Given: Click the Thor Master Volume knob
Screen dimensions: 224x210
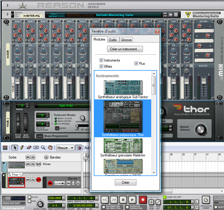Looking at the screenshot, I should (201, 129).
